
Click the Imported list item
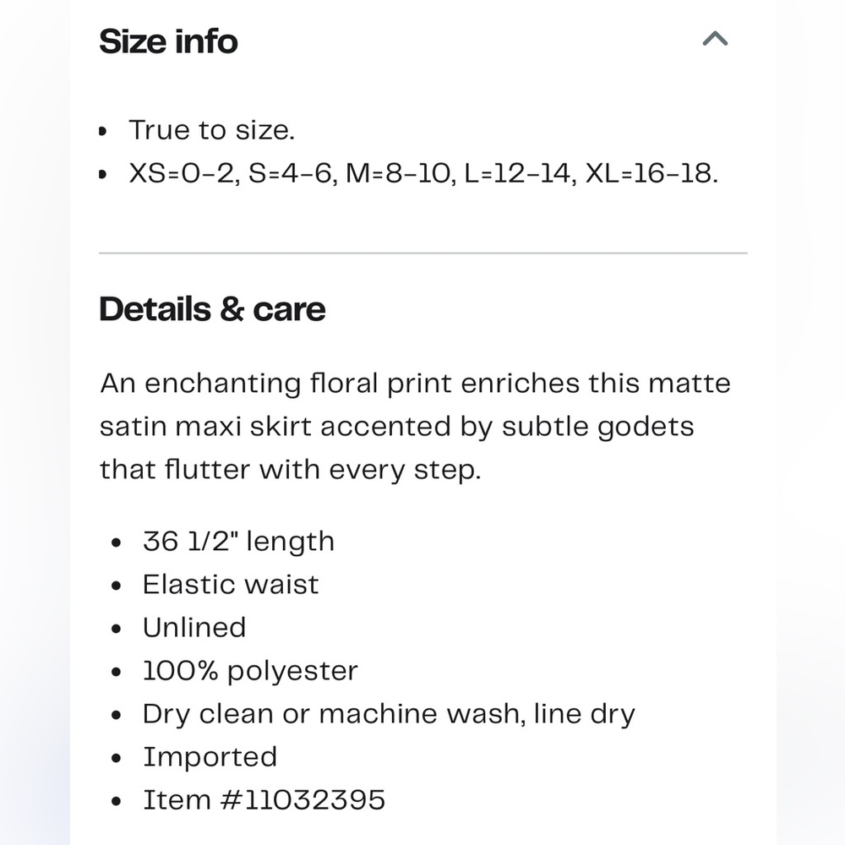(x=210, y=756)
